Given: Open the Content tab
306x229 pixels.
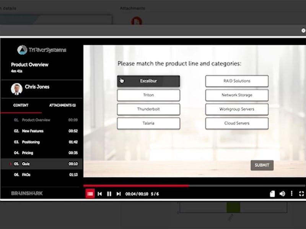Looking at the screenshot, I should click(21, 105).
